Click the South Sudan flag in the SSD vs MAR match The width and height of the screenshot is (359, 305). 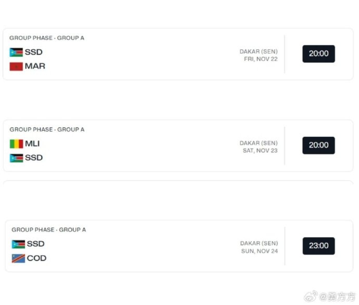point(16,52)
